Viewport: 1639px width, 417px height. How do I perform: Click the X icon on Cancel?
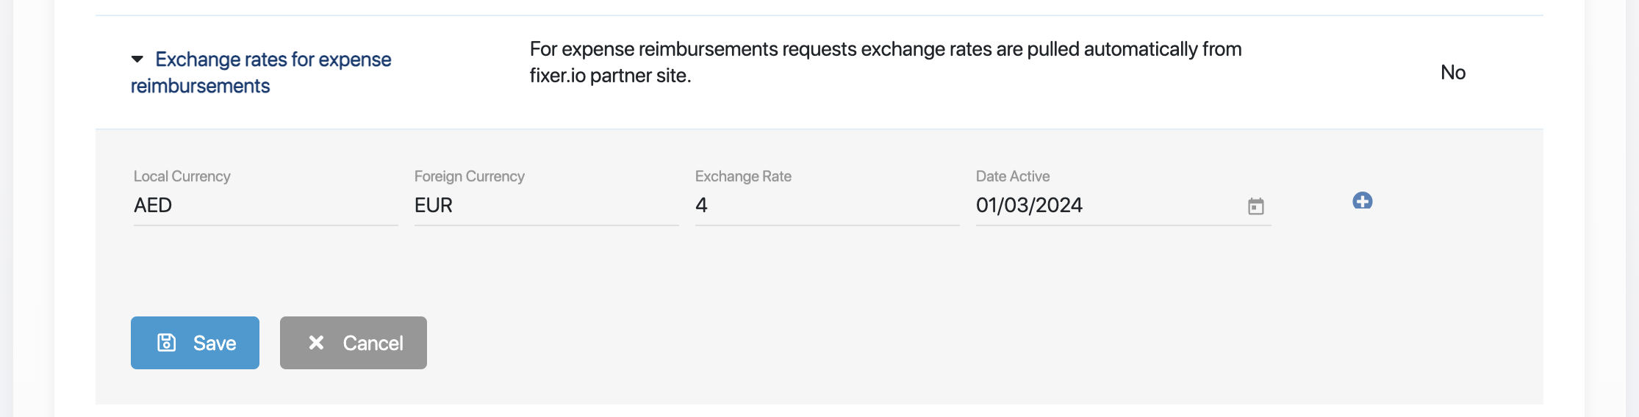[316, 342]
